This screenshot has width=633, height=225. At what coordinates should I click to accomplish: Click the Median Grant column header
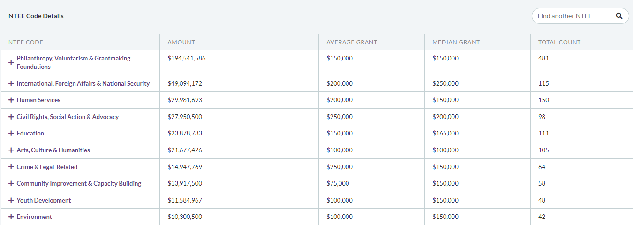(x=456, y=42)
